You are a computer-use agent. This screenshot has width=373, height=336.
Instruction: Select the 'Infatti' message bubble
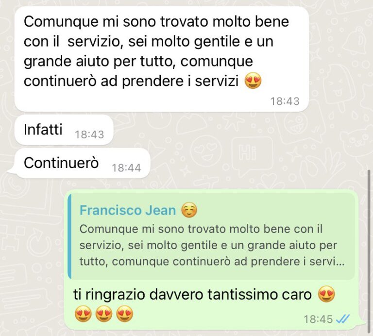click(x=64, y=130)
